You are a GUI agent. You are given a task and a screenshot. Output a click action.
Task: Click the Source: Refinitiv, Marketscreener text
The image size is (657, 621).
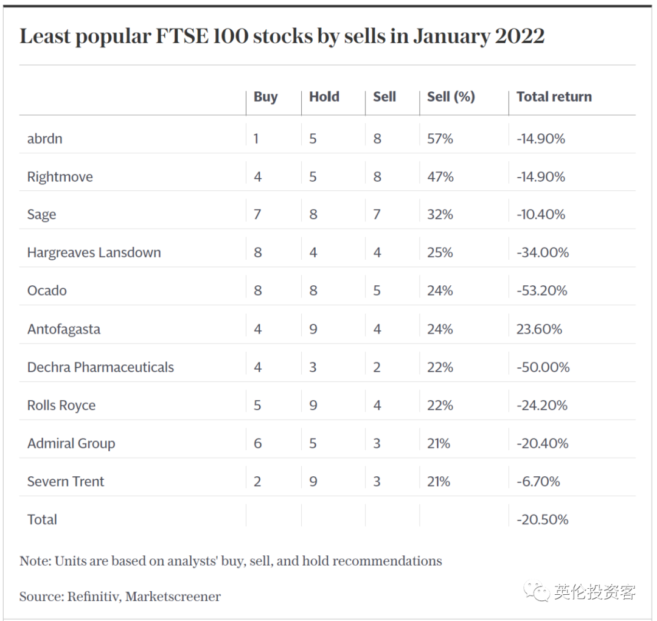(x=120, y=596)
